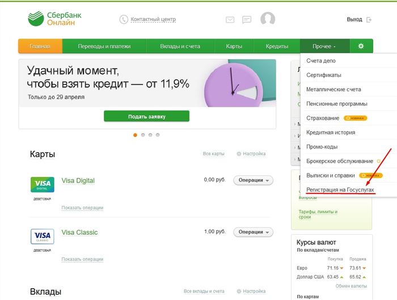Open the Главная tab
This screenshot has height=300, width=397.
click(40, 46)
